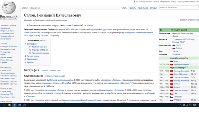199x133 pixels.
Task: Collapse the contents box via 'скрыть'
Action: tap(43, 40)
